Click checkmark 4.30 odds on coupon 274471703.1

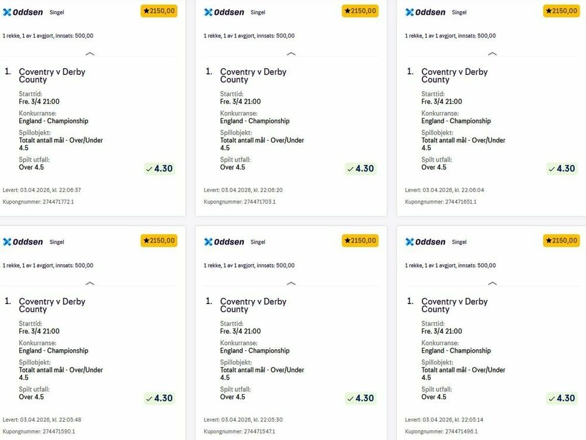point(360,169)
